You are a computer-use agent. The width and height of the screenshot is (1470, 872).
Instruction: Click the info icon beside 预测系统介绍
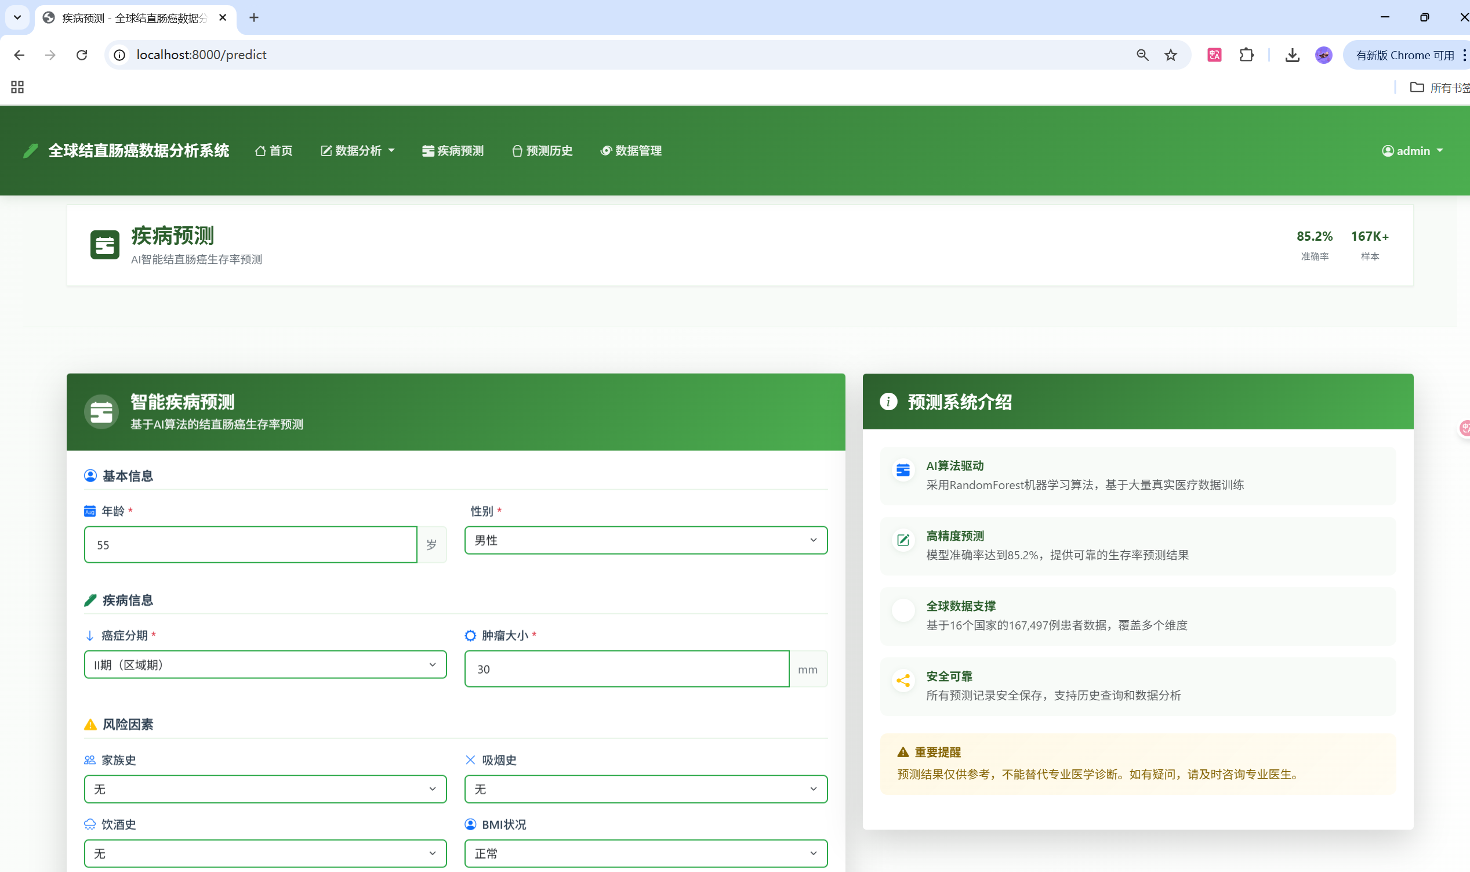point(888,401)
